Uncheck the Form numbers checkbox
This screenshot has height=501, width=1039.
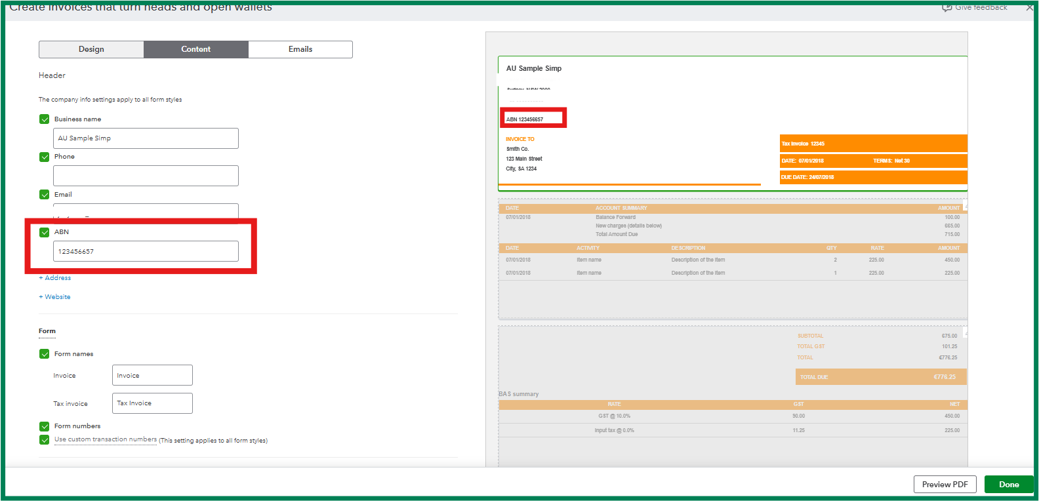pos(45,426)
